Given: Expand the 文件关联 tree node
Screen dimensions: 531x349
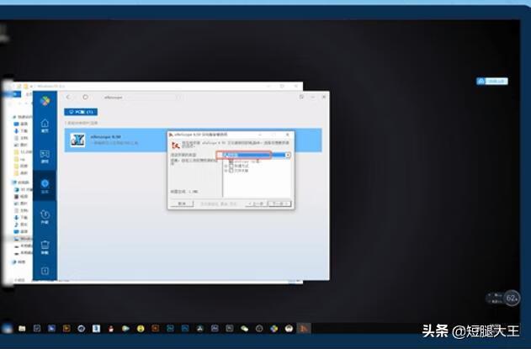Looking at the screenshot, I should 226,172.
